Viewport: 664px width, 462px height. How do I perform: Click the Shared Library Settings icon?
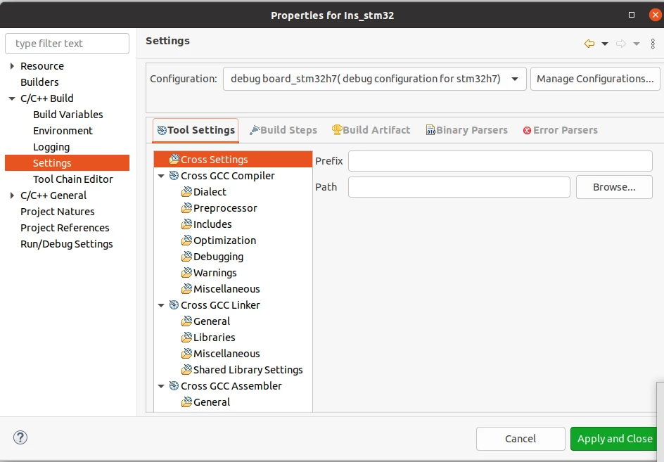tap(187, 370)
